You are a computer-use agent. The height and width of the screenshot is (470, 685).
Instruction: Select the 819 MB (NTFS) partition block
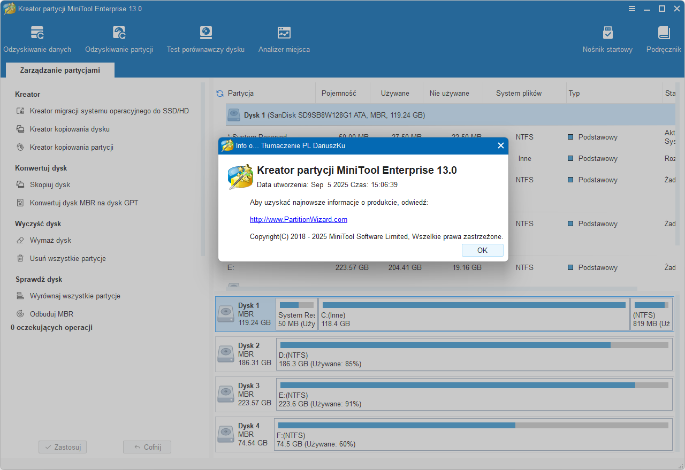651,314
